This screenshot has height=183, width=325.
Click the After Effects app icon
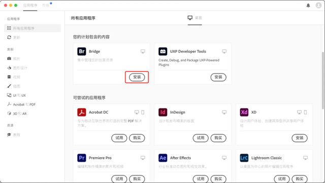[x=163, y=158]
